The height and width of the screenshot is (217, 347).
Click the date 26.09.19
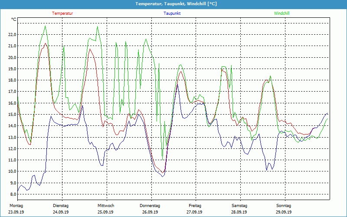click(150, 212)
